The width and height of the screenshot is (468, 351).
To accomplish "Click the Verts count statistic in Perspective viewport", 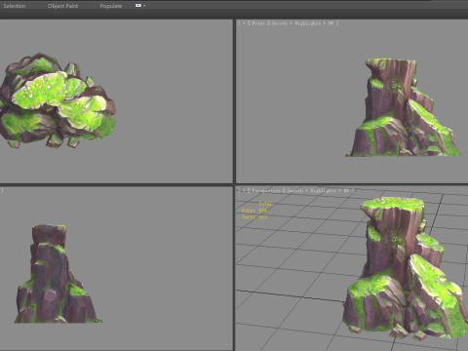I will (254, 217).
